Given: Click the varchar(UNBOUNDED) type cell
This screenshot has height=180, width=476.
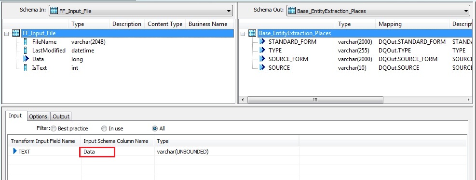Looking at the screenshot, I should tap(183, 152).
